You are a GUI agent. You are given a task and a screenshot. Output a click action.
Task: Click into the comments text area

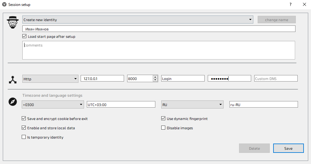158,50
